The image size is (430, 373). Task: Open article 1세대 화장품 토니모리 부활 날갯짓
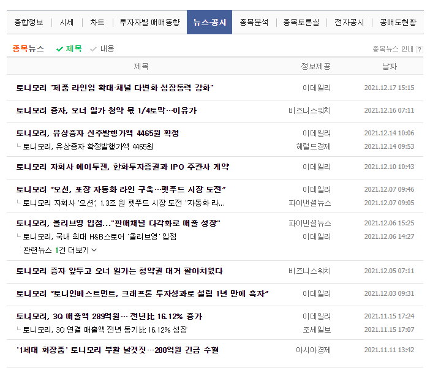click(118, 350)
